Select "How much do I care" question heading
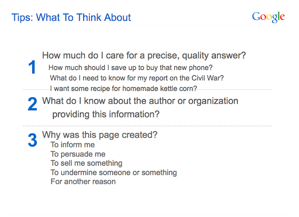 (x=144, y=56)
